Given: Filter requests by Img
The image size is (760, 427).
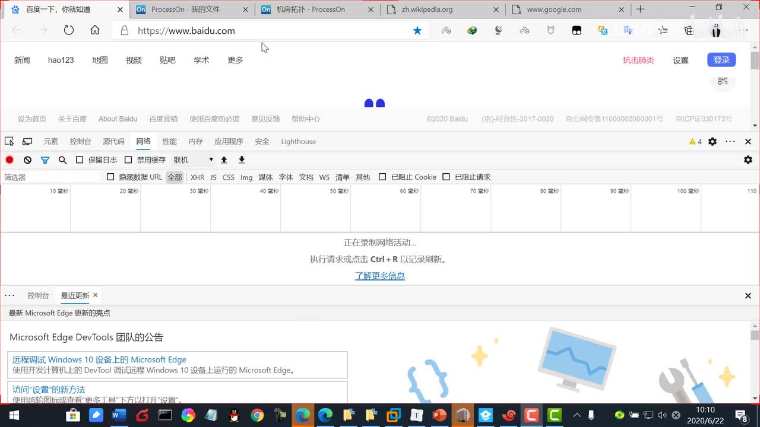Looking at the screenshot, I should pos(246,177).
